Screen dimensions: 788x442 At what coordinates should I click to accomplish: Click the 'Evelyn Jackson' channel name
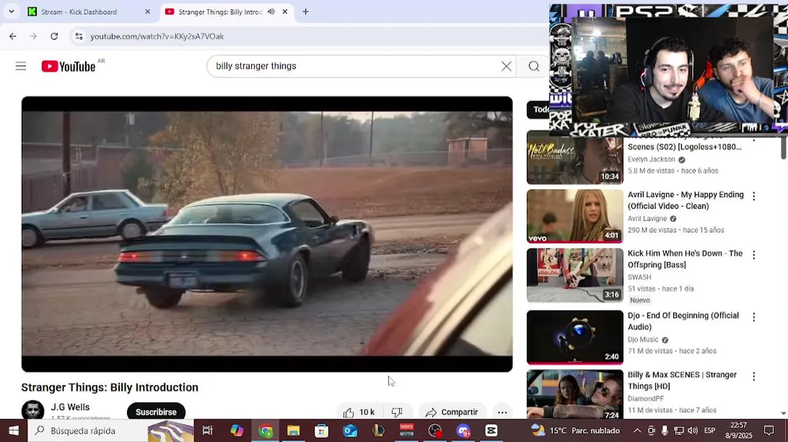[651, 159]
